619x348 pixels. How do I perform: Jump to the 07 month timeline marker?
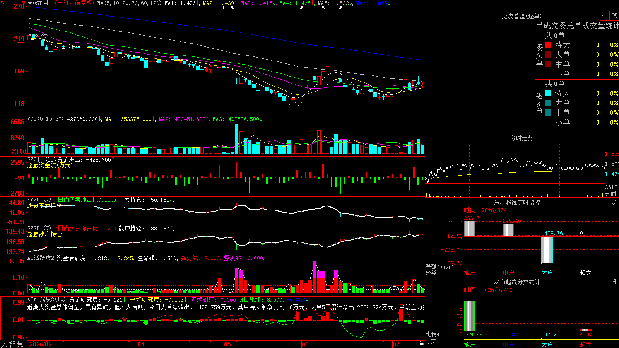click(396, 344)
